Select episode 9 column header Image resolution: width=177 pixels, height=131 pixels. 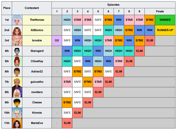139,11
